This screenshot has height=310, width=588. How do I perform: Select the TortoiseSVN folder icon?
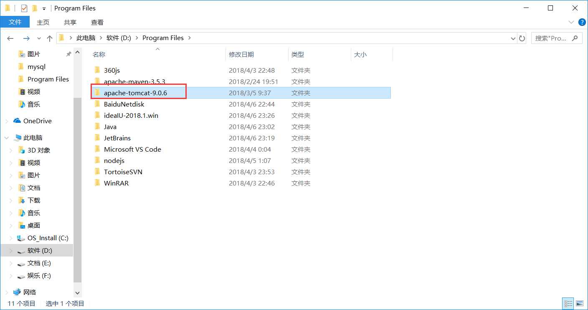pos(97,172)
